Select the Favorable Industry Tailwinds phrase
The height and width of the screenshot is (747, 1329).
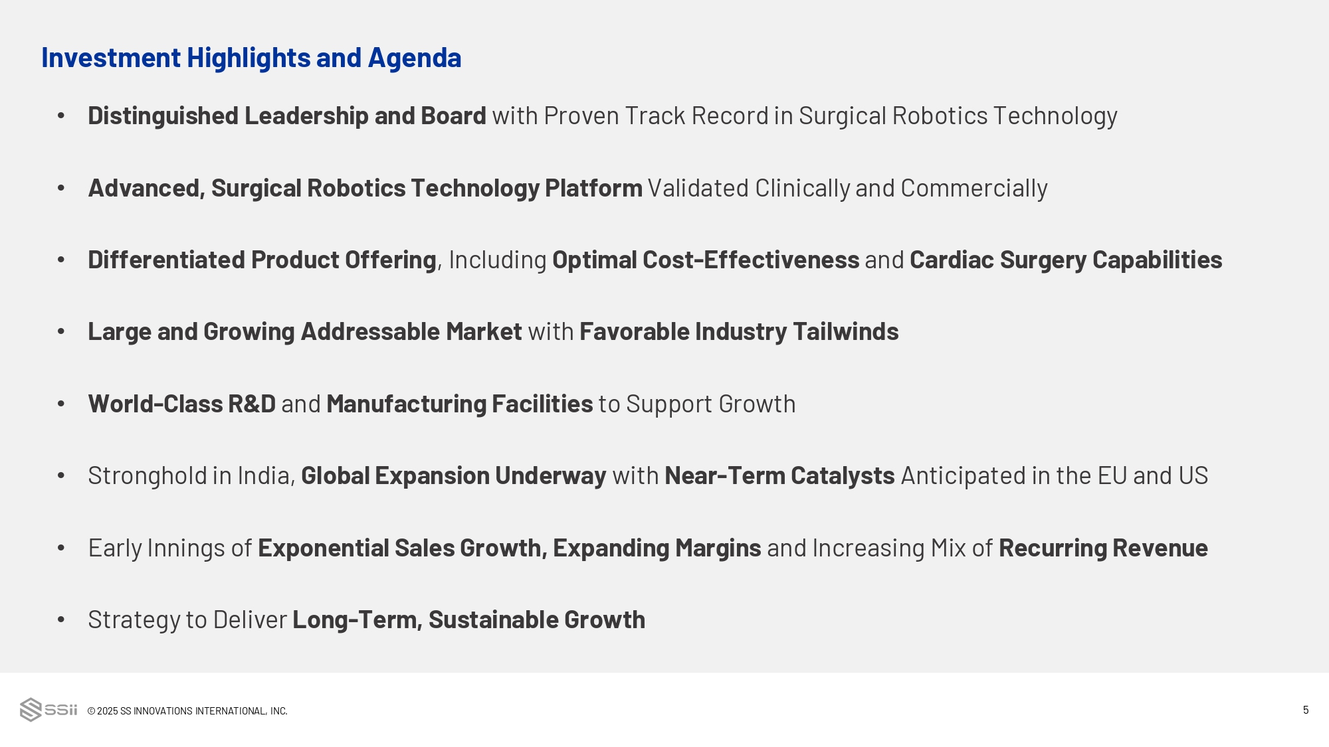[738, 332]
